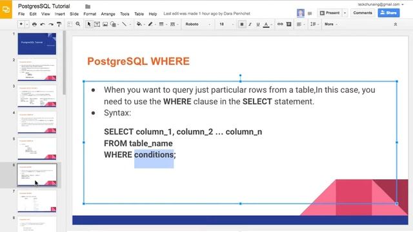Open the Help menu
The image size is (413, 232).
point(153,14)
